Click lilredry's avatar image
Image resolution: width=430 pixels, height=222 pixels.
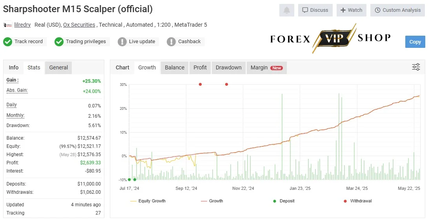(8, 25)
